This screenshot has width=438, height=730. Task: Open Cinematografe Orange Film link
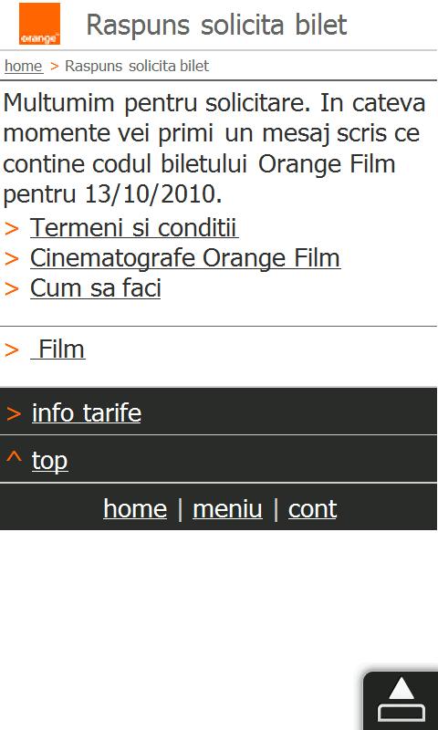[185, 259]
